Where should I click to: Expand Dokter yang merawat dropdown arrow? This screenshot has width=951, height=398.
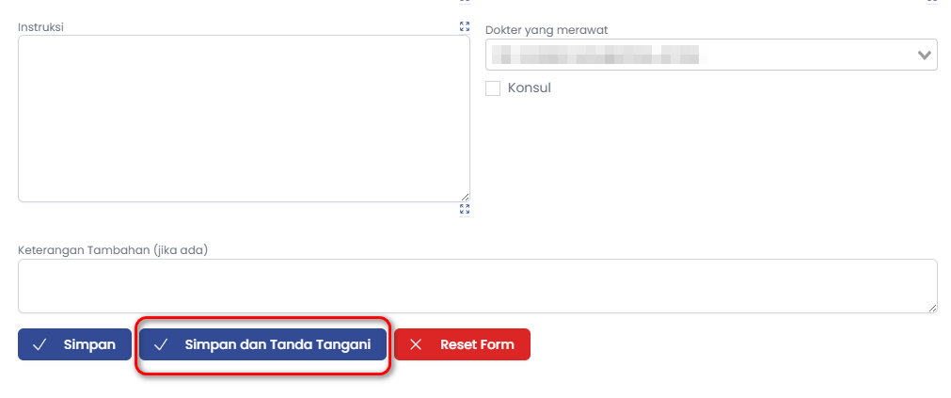(x=924, y=55)
